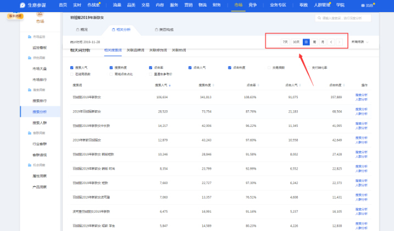The image size is (394, 231).
Task: Open the 所有终端 dropdown
Action: tap(360, 42)
